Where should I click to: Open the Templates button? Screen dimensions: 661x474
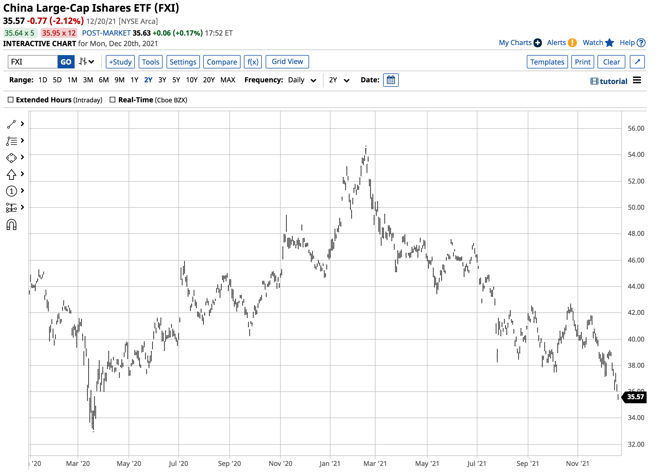pos(547,62)
